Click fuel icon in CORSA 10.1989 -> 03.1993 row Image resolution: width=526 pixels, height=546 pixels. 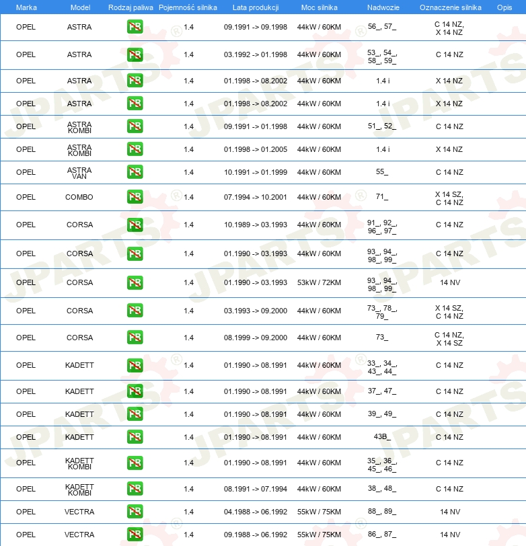tap(135, 225)
